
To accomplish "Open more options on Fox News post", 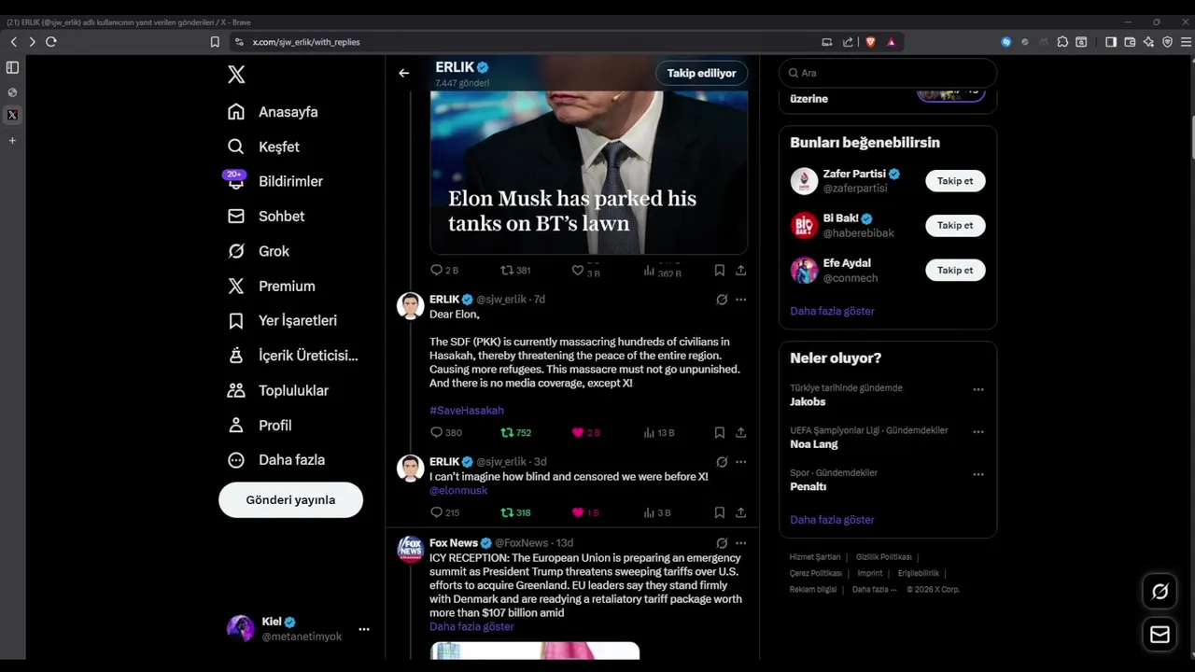I will coord(740,542).
